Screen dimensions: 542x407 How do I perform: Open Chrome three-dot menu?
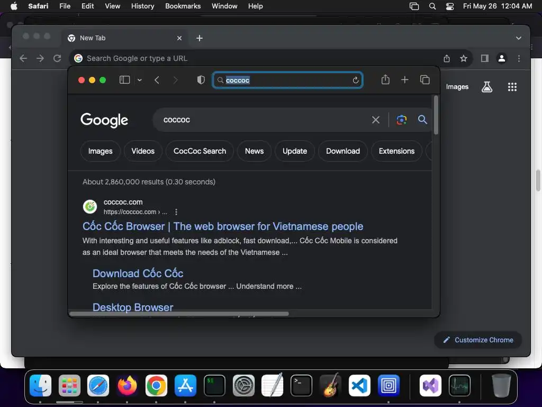tap(519, 58)
